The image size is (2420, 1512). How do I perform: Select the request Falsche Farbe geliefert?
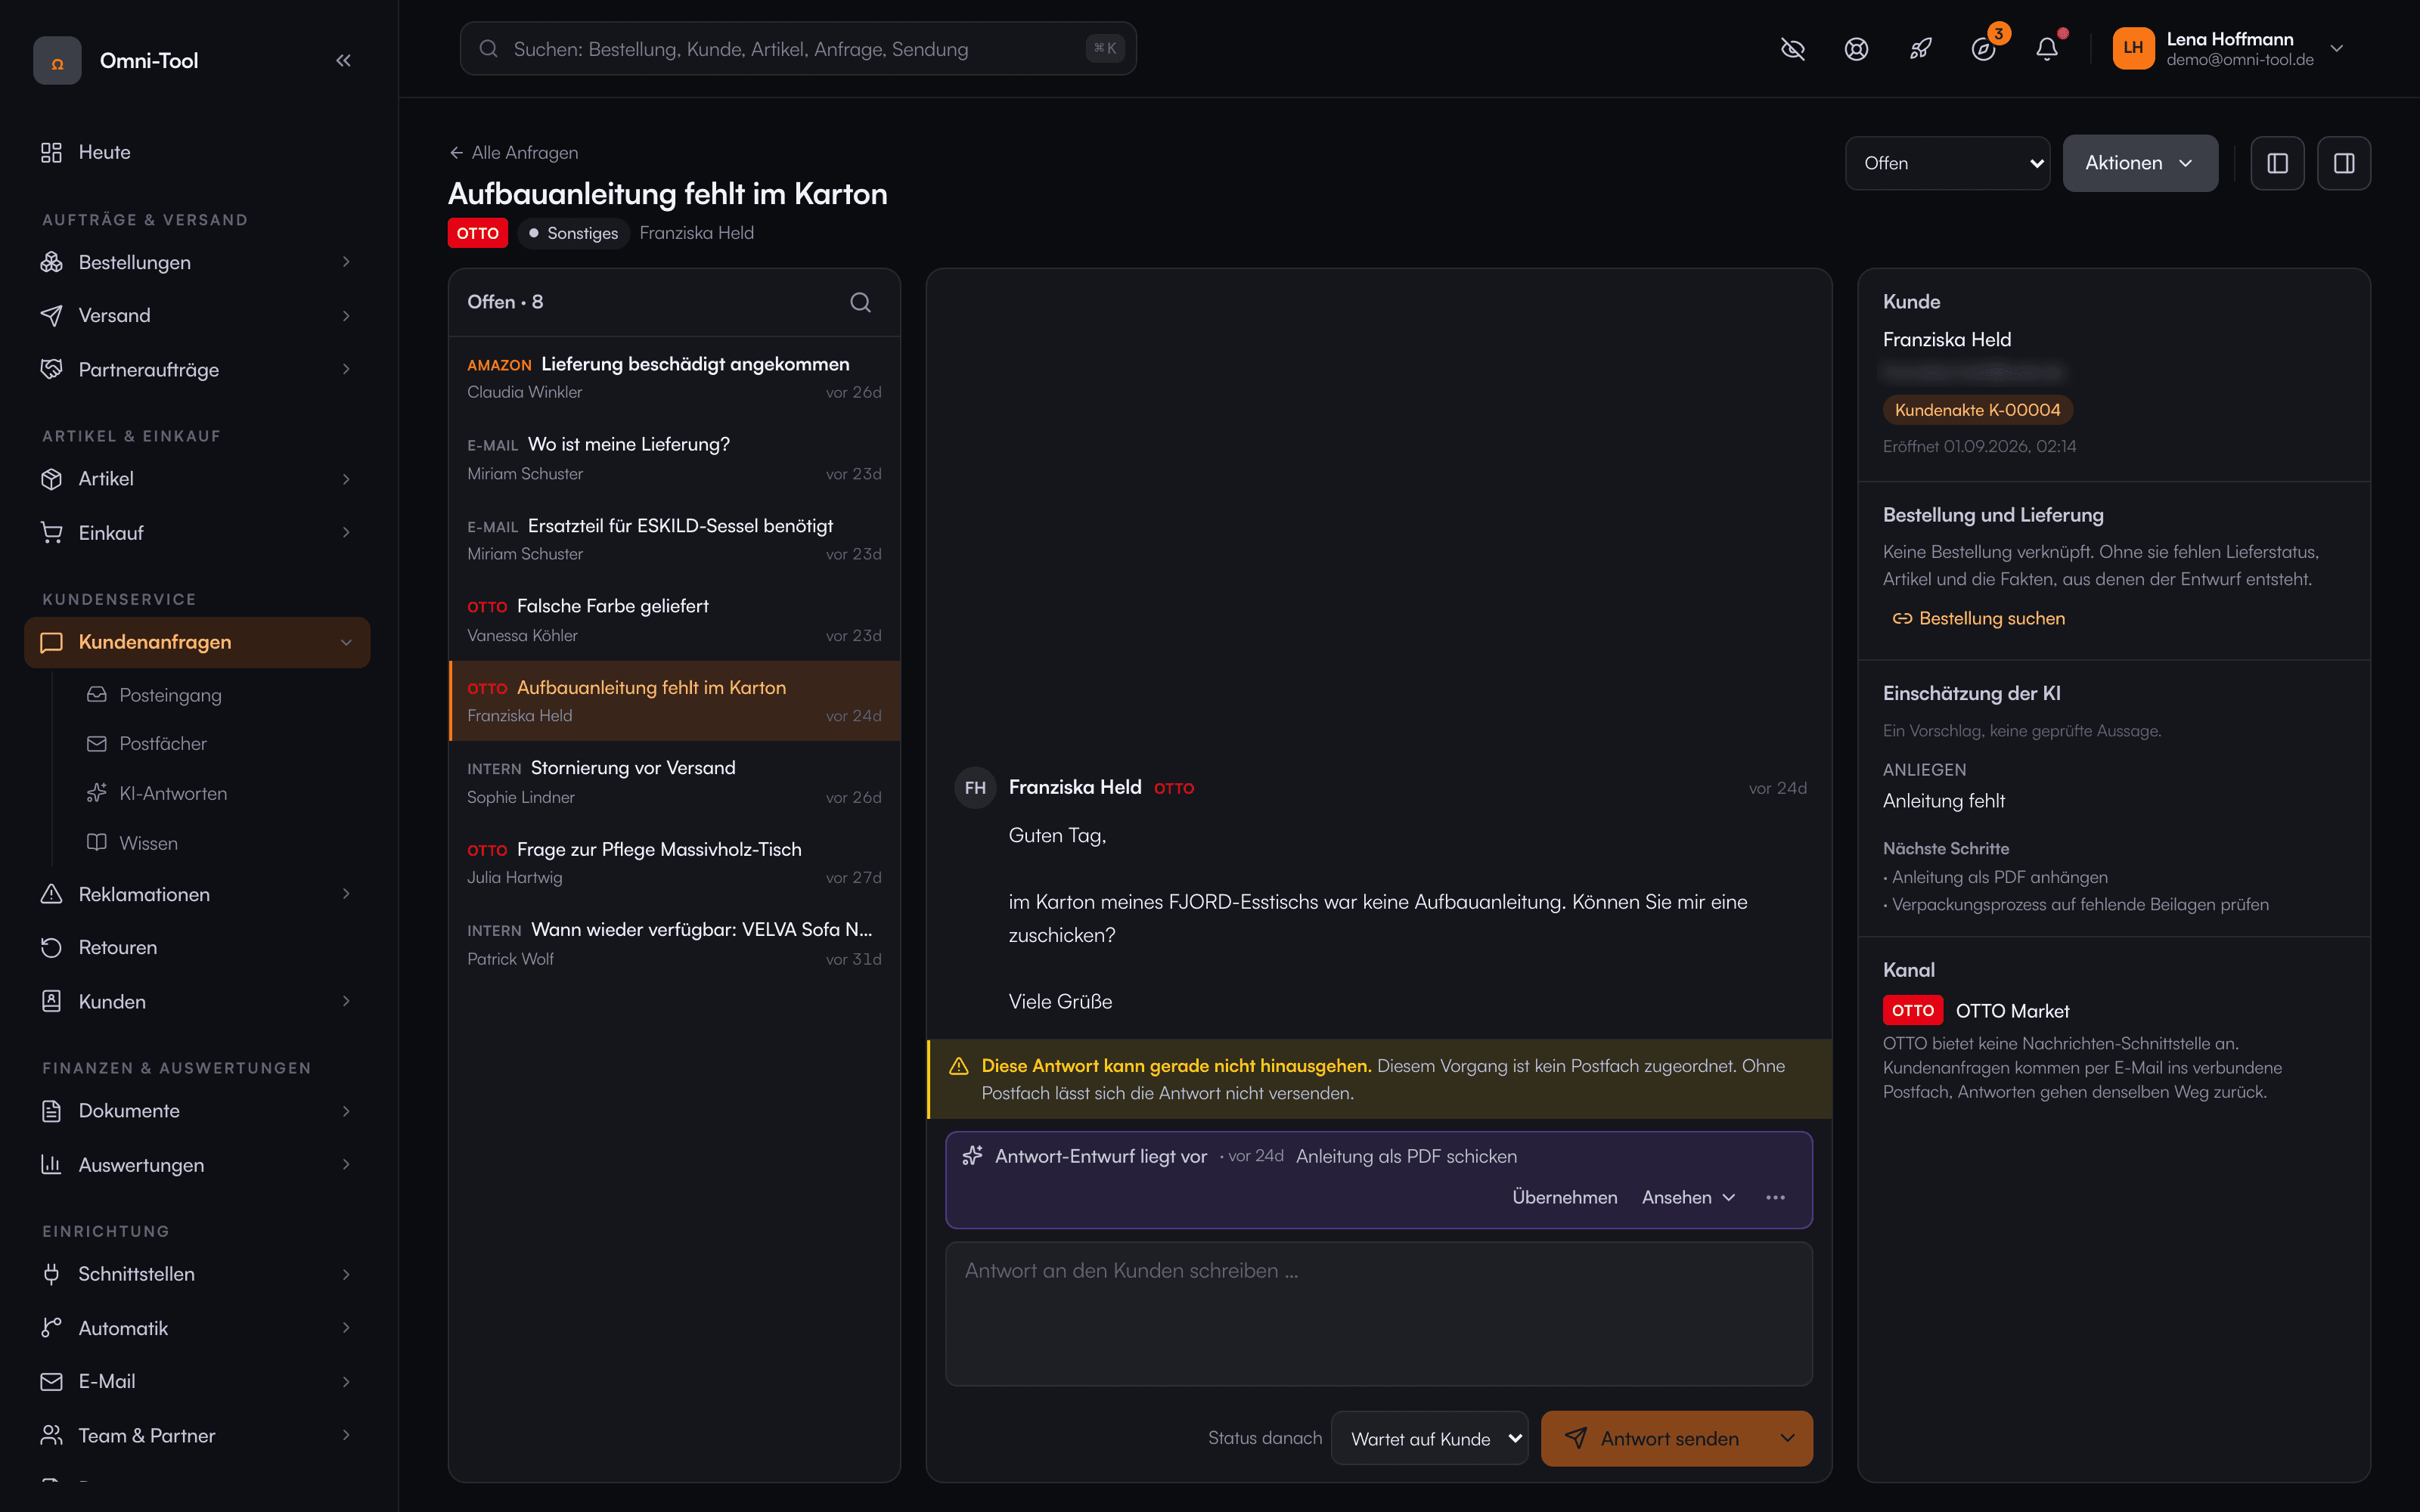coord(674,620)
